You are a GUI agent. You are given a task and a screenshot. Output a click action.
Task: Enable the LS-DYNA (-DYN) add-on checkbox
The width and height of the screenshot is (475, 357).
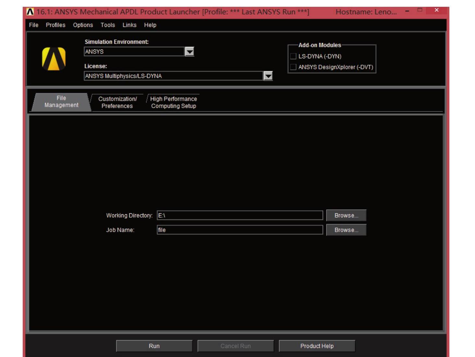coord(293,56)
